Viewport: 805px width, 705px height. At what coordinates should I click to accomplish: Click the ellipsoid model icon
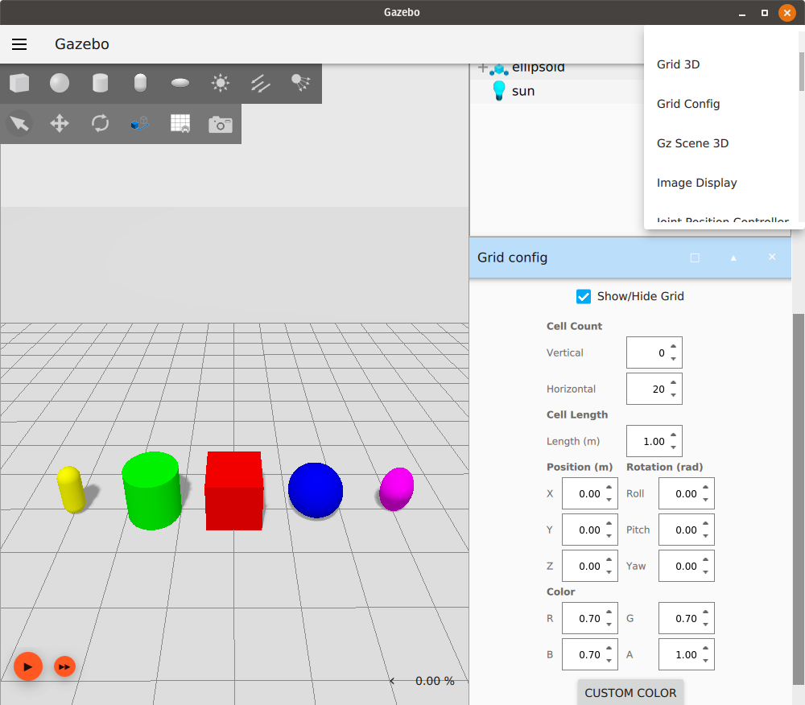pos(498,68)
